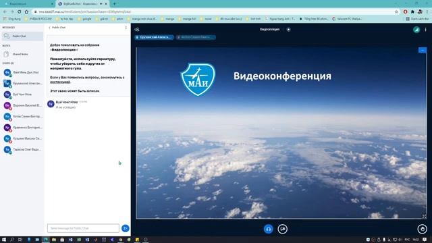432x243 pixels.
Task: Select user Кузьмин Максим
Action: (22, 138)
